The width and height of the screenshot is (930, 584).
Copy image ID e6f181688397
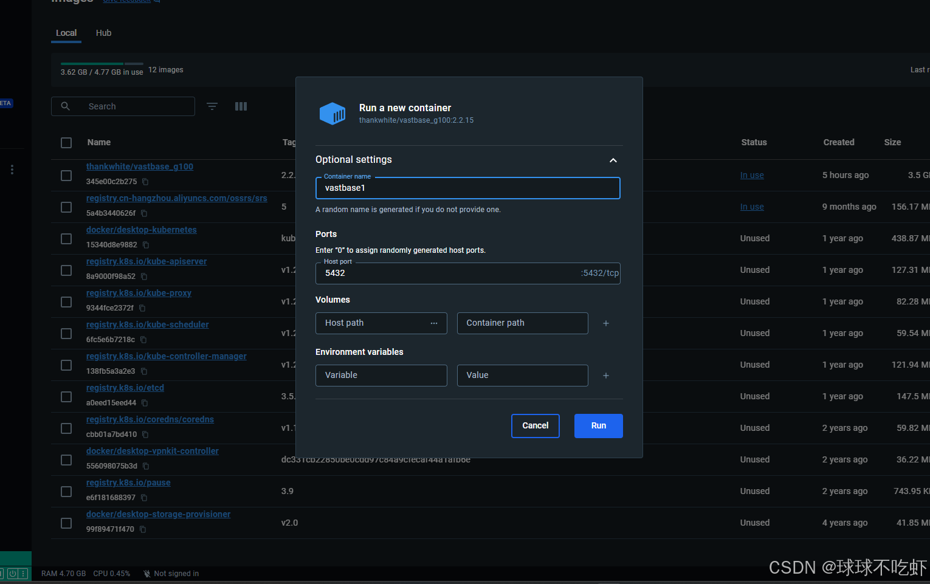click(x=144, y=498)
